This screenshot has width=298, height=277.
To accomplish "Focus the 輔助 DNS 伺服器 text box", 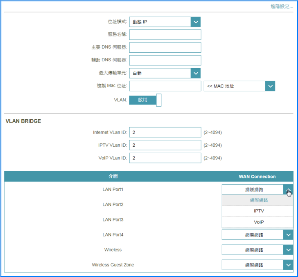I will click(x=165, y=60).
